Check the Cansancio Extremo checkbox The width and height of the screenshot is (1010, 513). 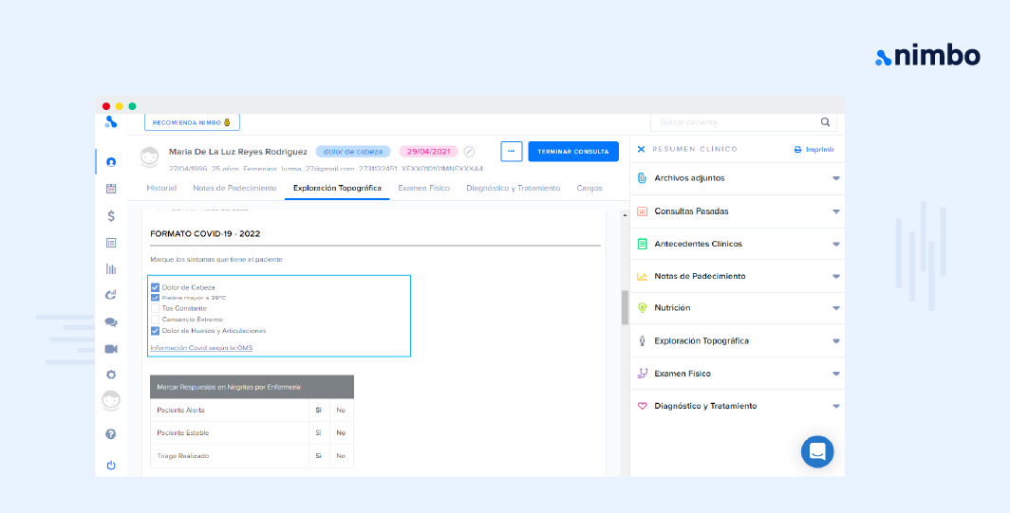tap(155, 320)
